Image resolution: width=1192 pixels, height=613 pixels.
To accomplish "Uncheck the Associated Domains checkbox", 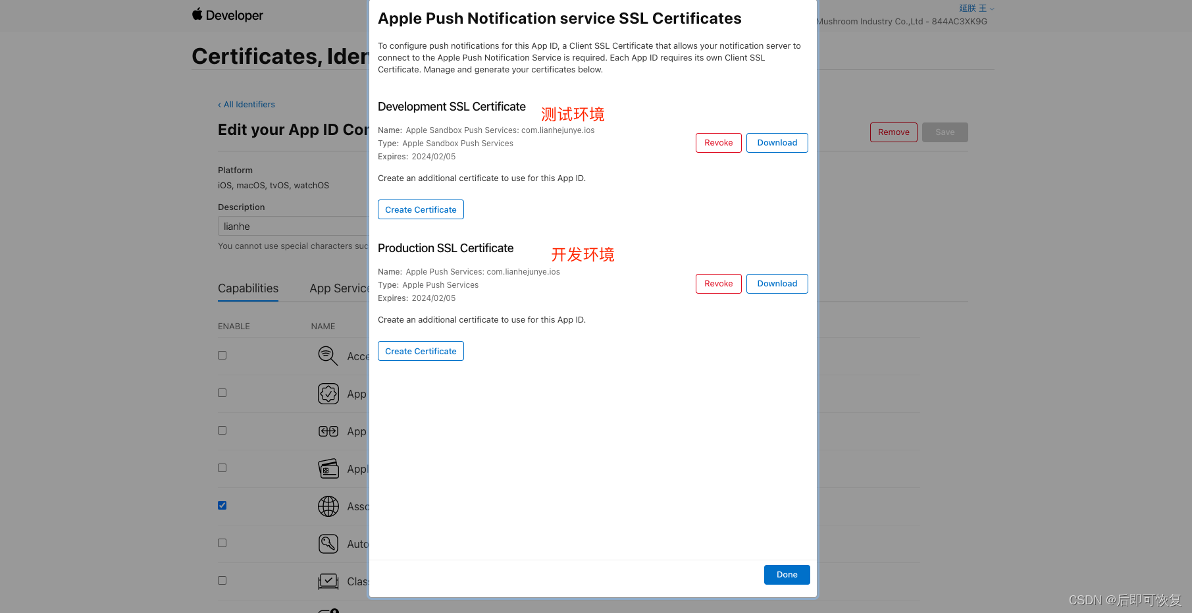I will tap(222, 505).
